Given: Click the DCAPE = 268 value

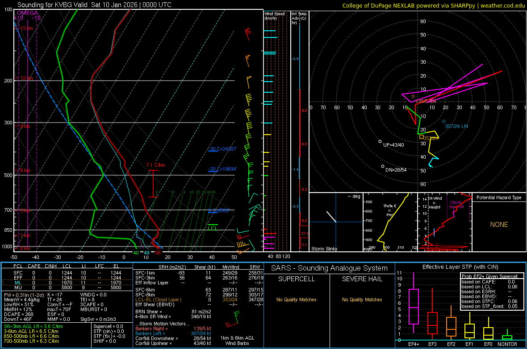Looking at the screenshot, I should (x=18, y=314).
